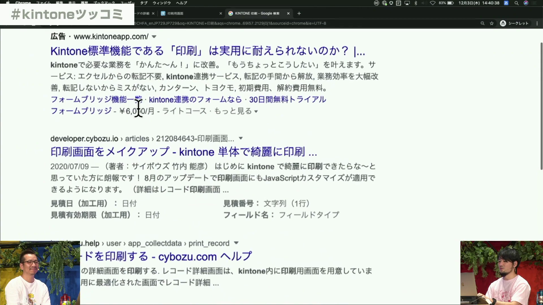This screenshot has width=543, height=305.
Task: Open the Siri menu bar icon
Action: click(526, 3)
